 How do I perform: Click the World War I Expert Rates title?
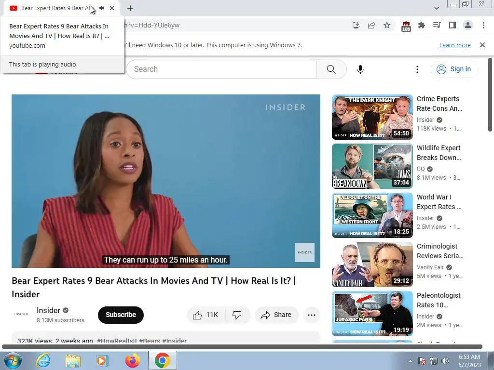(439, 202)
